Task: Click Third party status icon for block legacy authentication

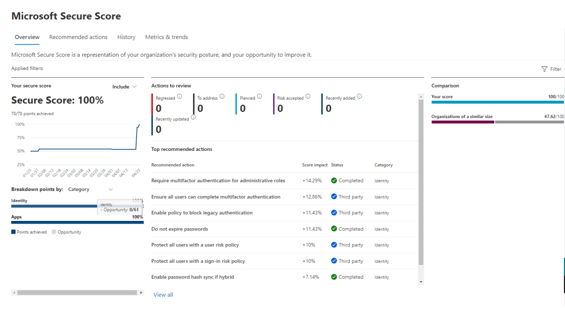Action: point(334,213)
